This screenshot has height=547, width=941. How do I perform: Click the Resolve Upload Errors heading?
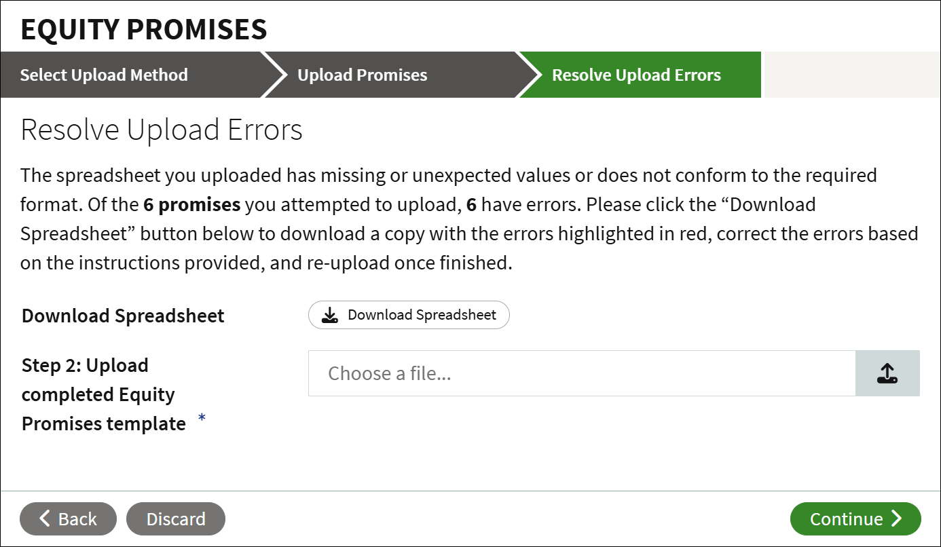coord(162,130)
